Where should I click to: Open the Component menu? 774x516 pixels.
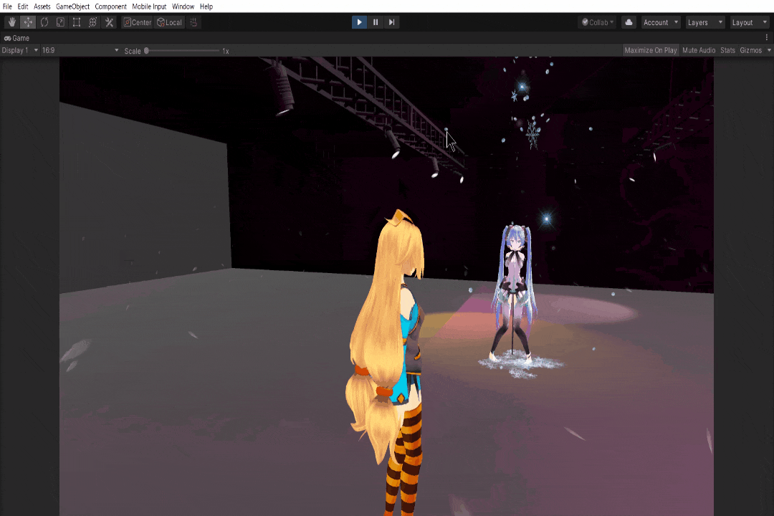click(x=110, y=6)
